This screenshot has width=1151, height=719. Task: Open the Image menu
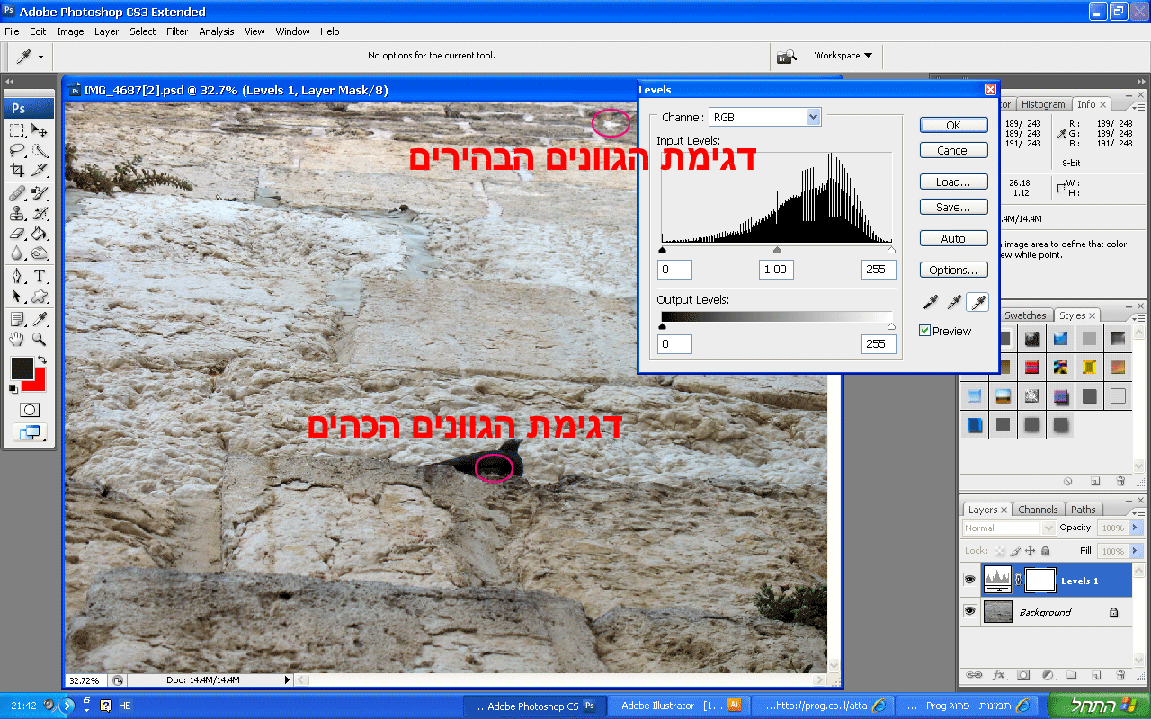pos(70,31)
